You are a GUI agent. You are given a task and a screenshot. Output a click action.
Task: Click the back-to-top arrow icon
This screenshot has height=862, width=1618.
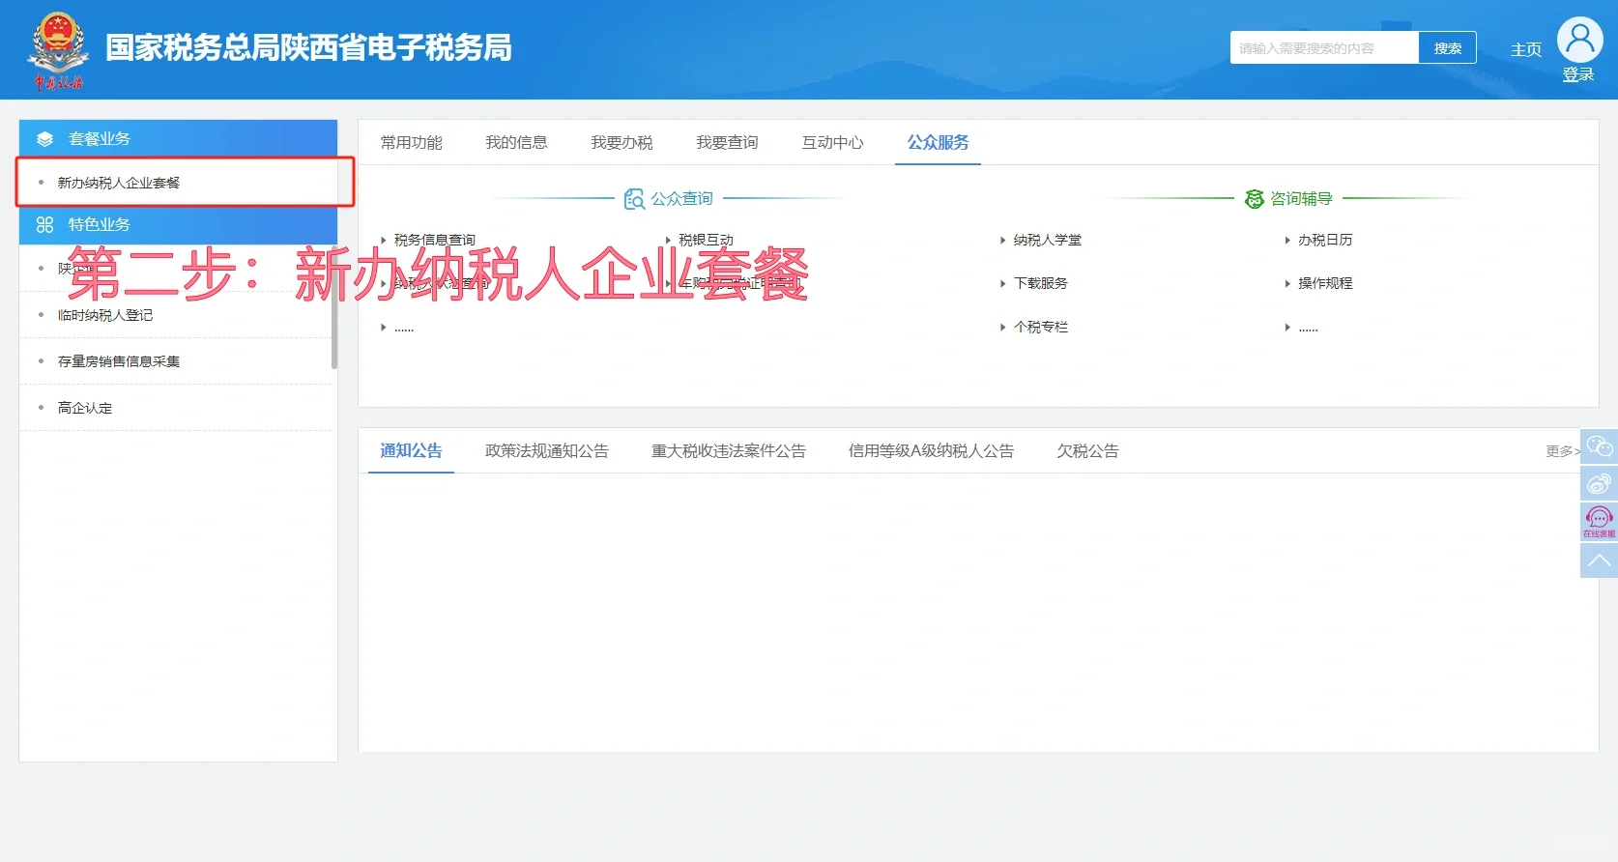pos(1599,560)
